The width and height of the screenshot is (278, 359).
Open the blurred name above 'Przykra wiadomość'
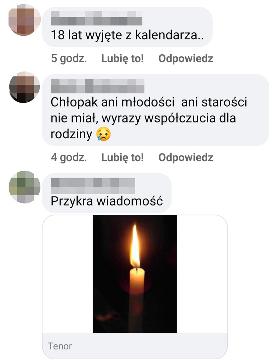(93, 186)
